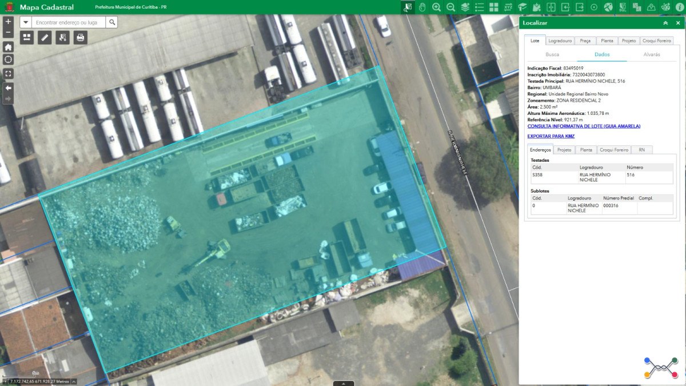Open the basemap gallery grid icon
This screenshot has width=686, height=386.
493,7
